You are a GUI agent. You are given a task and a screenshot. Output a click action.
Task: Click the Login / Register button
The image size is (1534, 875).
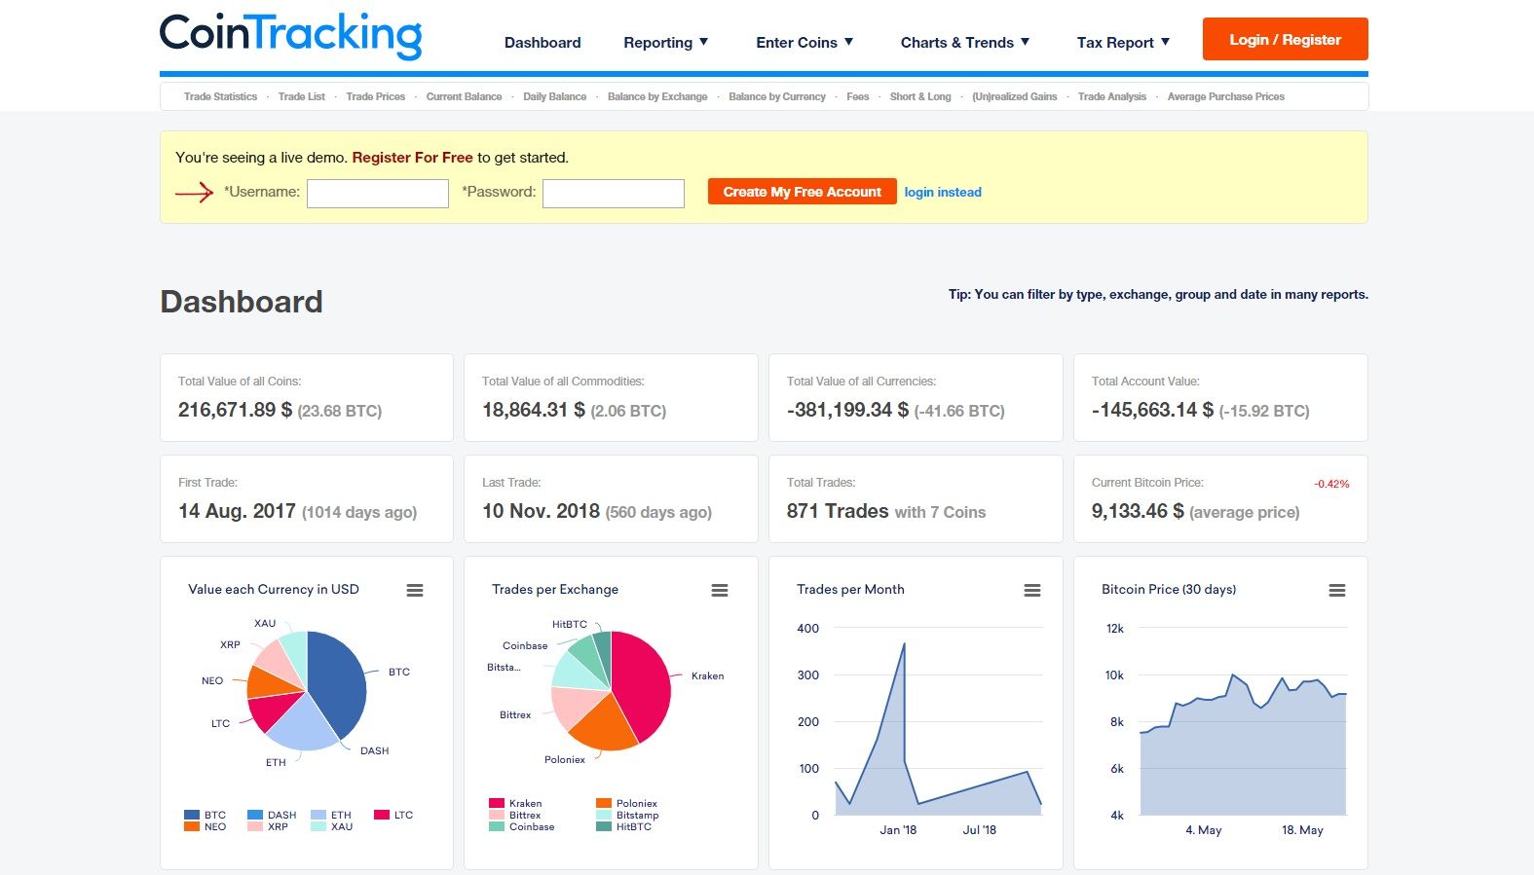(x=1285, y=40)
